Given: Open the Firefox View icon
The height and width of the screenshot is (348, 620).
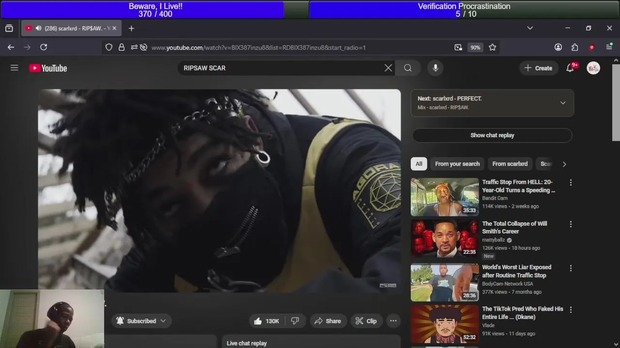Looking at the screenshot, I should tap(9, 29).
